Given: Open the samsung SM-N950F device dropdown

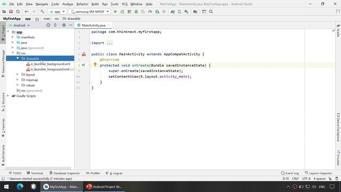Looking at the screenshot, I should (x=90, y=12).
